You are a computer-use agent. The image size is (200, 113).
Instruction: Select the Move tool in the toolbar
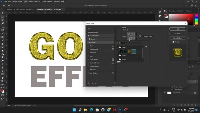(2, 13)
